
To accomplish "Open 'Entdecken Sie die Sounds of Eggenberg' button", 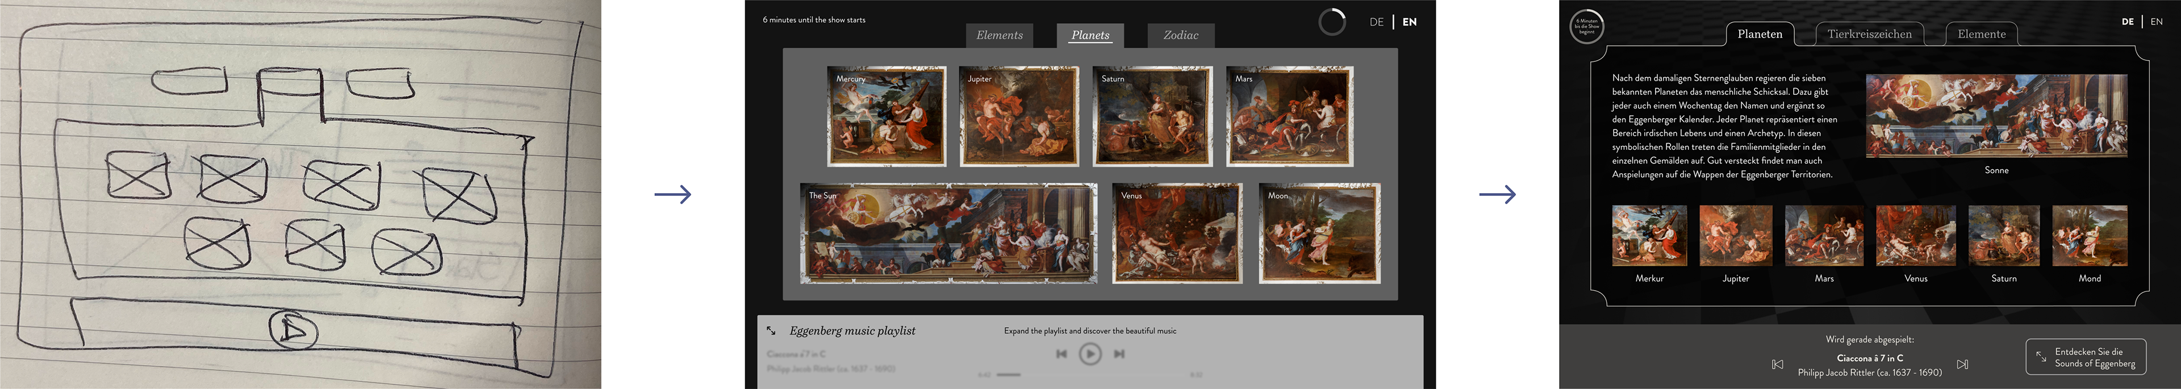I will point(2086,357).
